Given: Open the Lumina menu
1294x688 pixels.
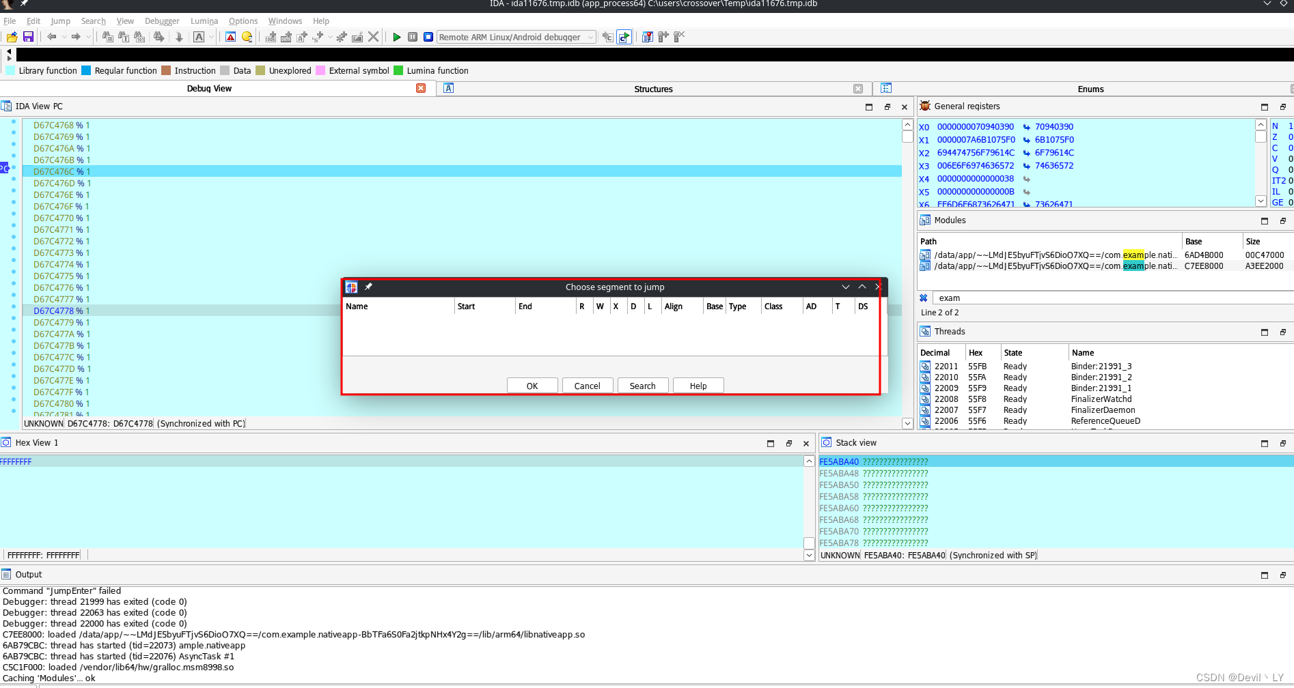Looking at the screenshot, I should click(204, 21).
